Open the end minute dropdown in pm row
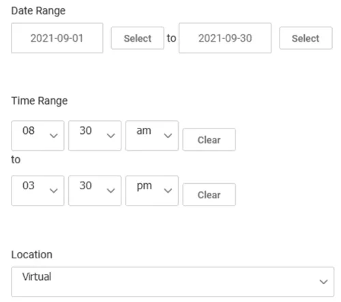 click(x=95, y=191)
